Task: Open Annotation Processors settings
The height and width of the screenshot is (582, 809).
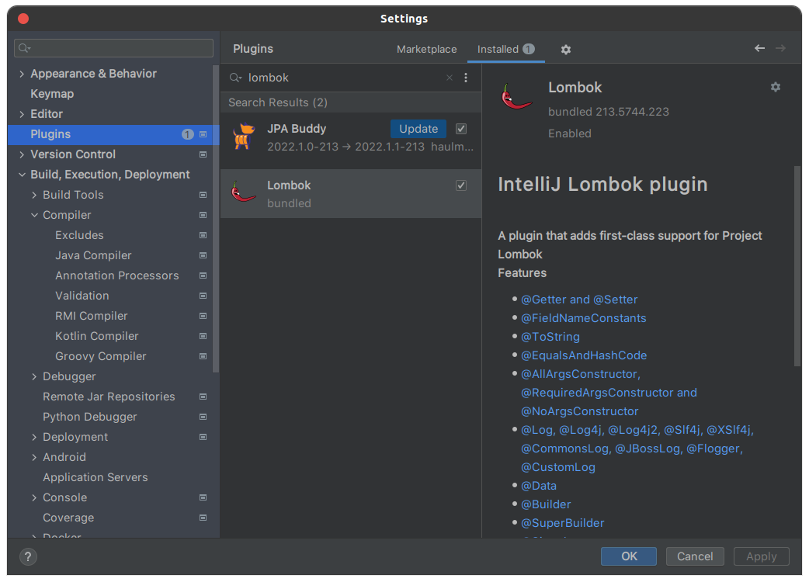Action: pos(117,275)
